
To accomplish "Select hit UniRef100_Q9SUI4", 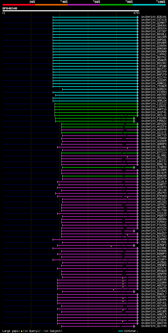I will pyautogui.click(x=154, y=28).
